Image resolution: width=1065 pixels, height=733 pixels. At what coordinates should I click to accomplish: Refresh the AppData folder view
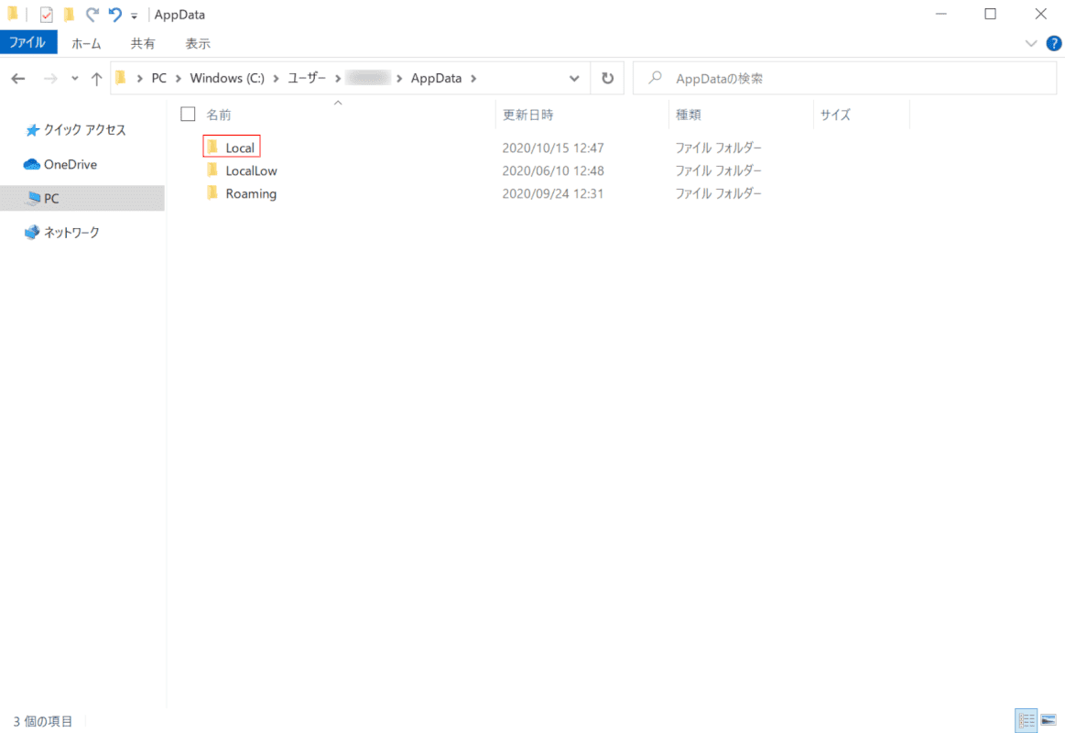(x=608, y=78)
